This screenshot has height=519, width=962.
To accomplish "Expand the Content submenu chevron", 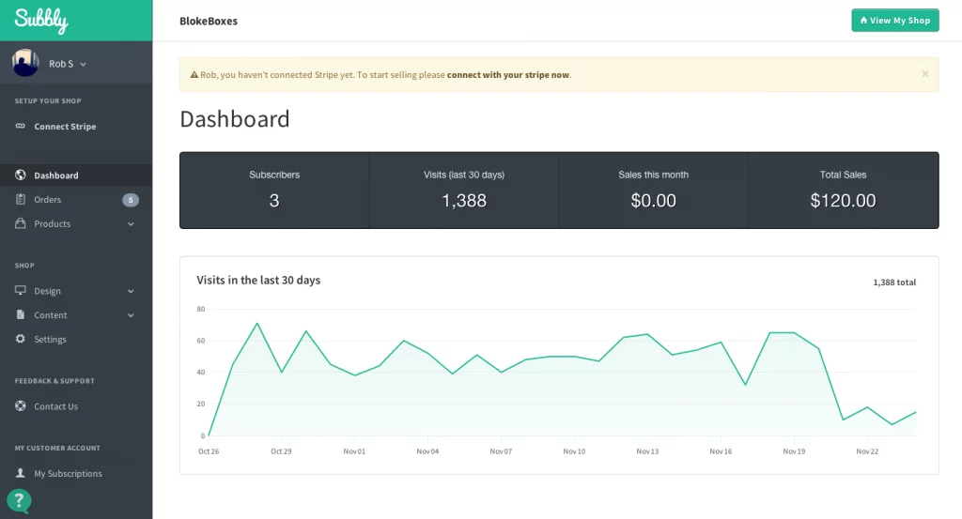I will pos(131,315).
